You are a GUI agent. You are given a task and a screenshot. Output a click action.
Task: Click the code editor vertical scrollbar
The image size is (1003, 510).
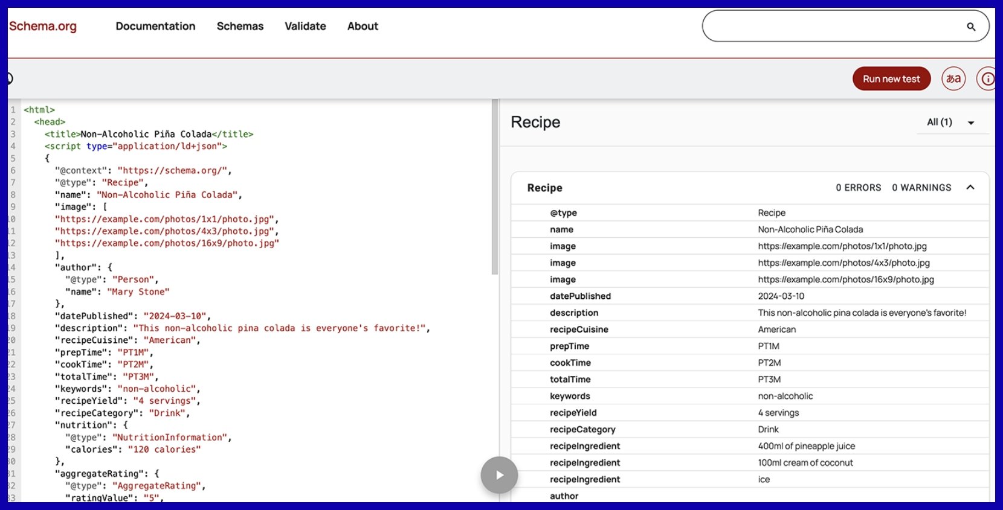click(x=495, y=187)
